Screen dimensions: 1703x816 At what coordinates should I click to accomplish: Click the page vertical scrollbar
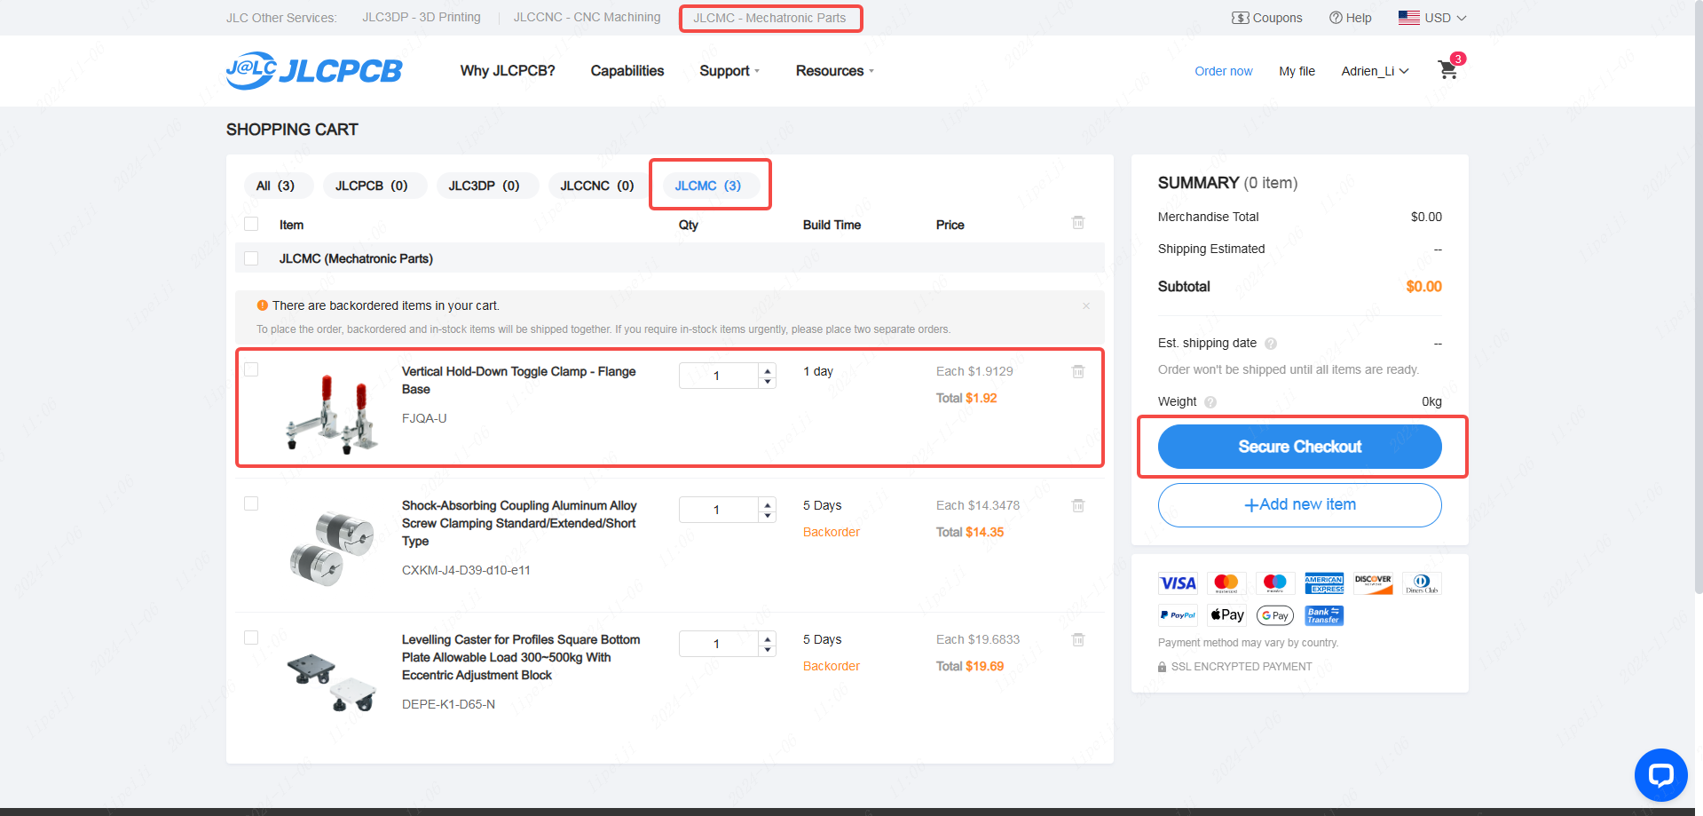pos(1698,297)
